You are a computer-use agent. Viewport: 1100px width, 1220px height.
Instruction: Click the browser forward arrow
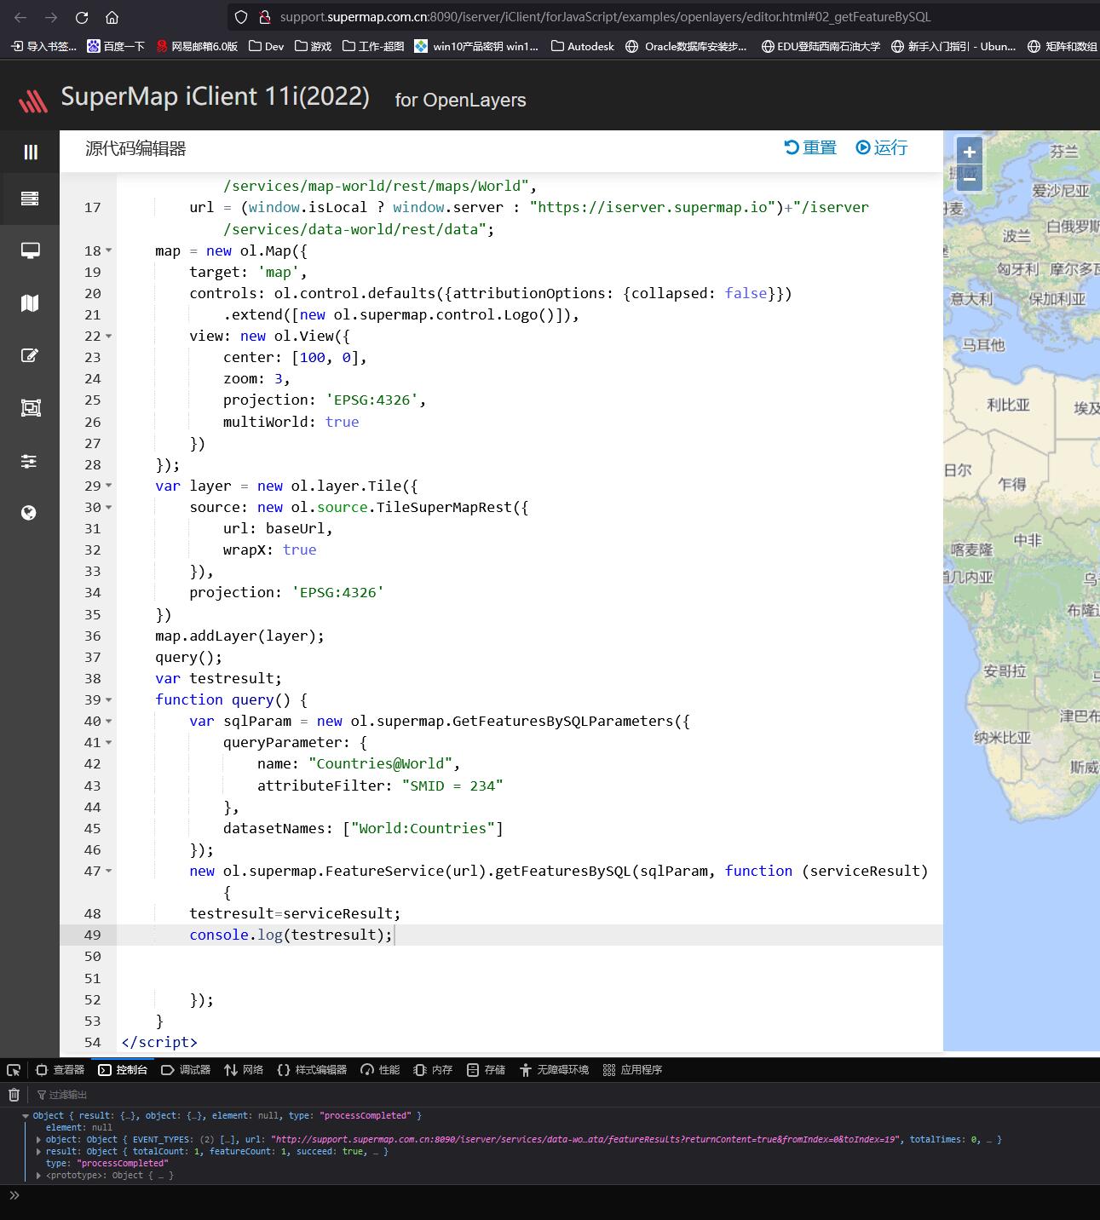51,17
